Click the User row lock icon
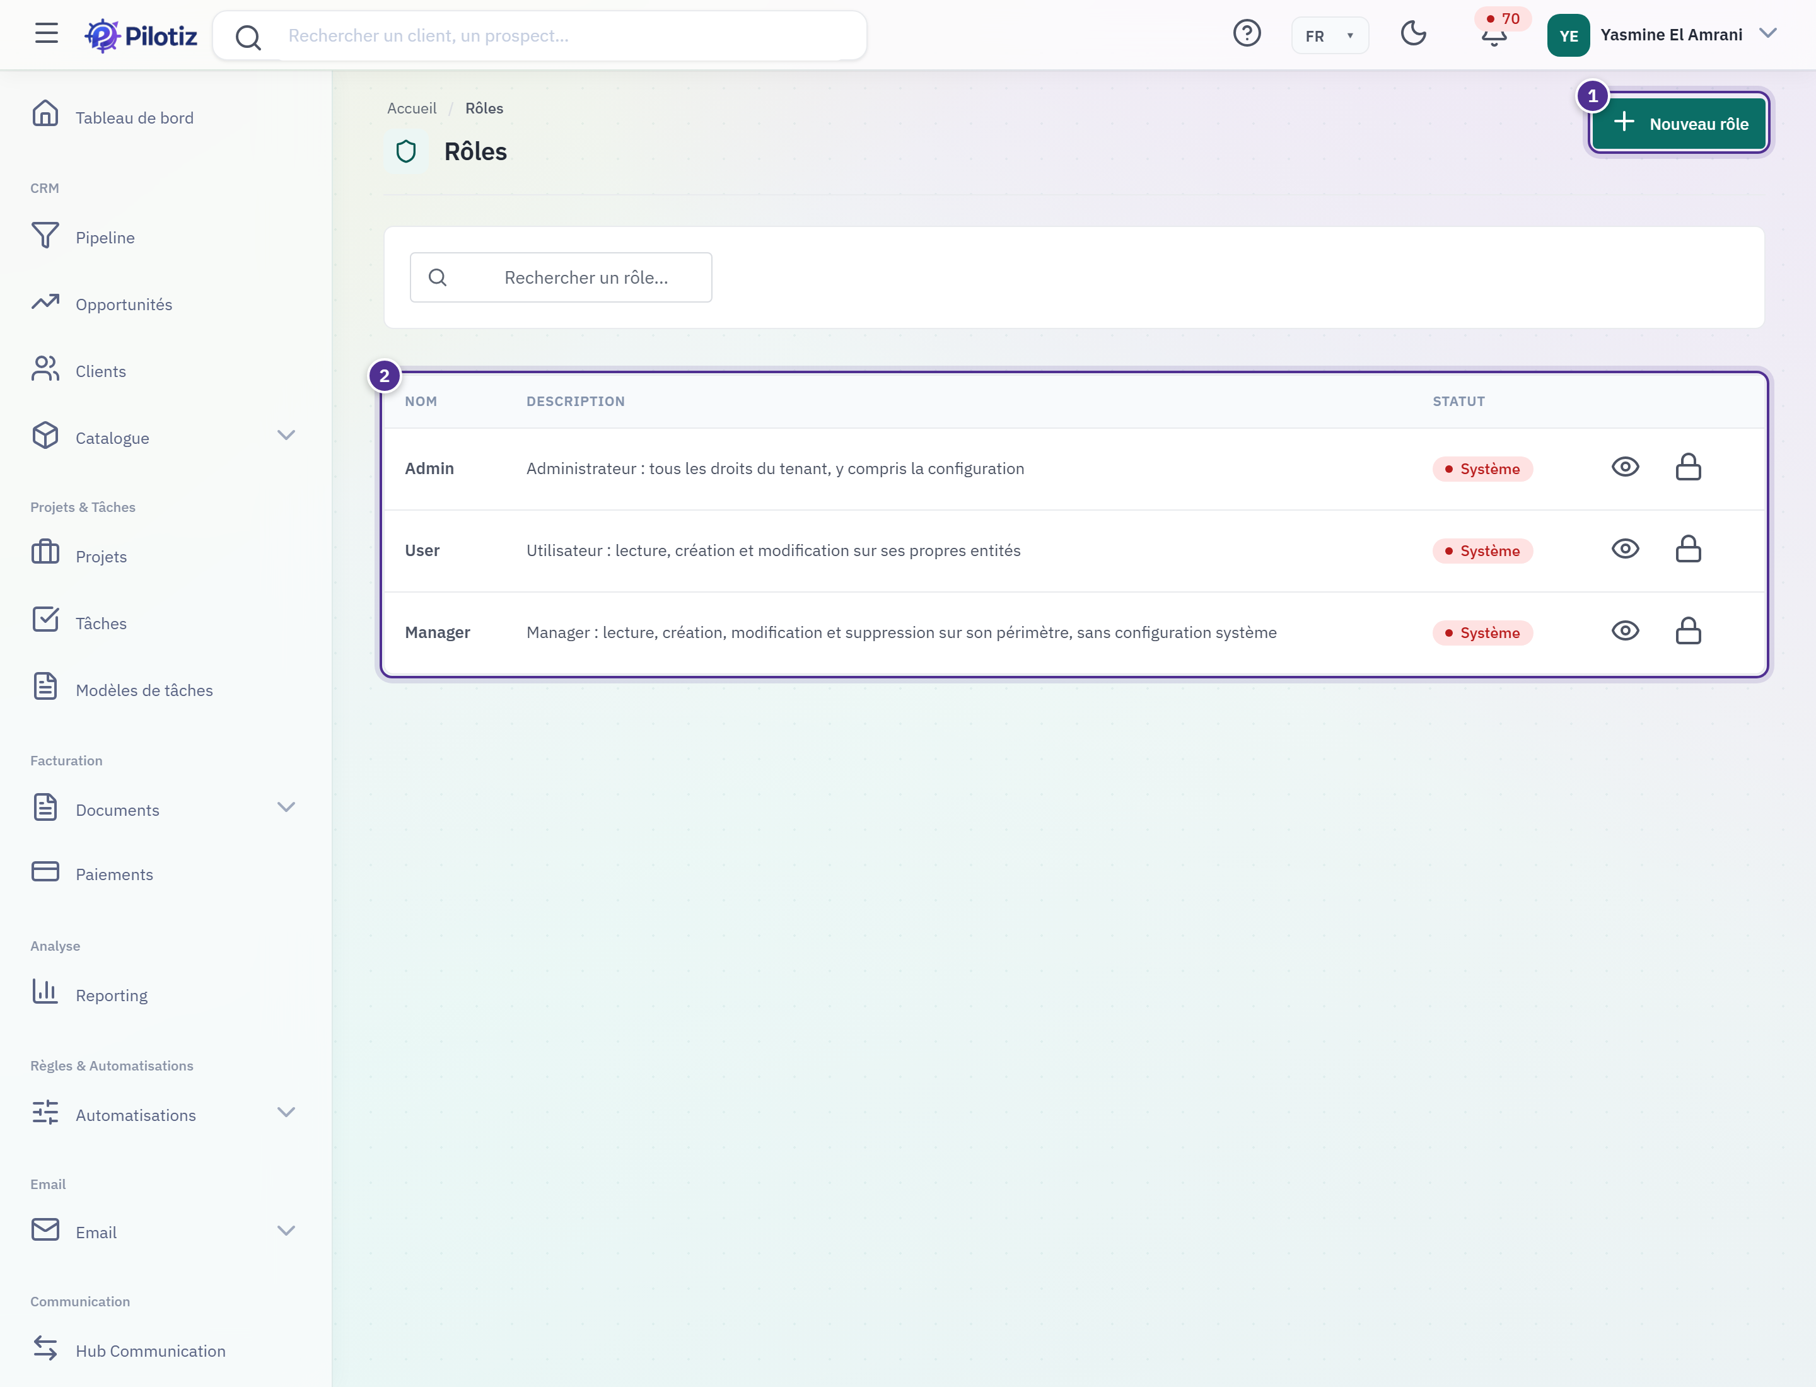The image size is (1816, 1387). (1688, 549)
